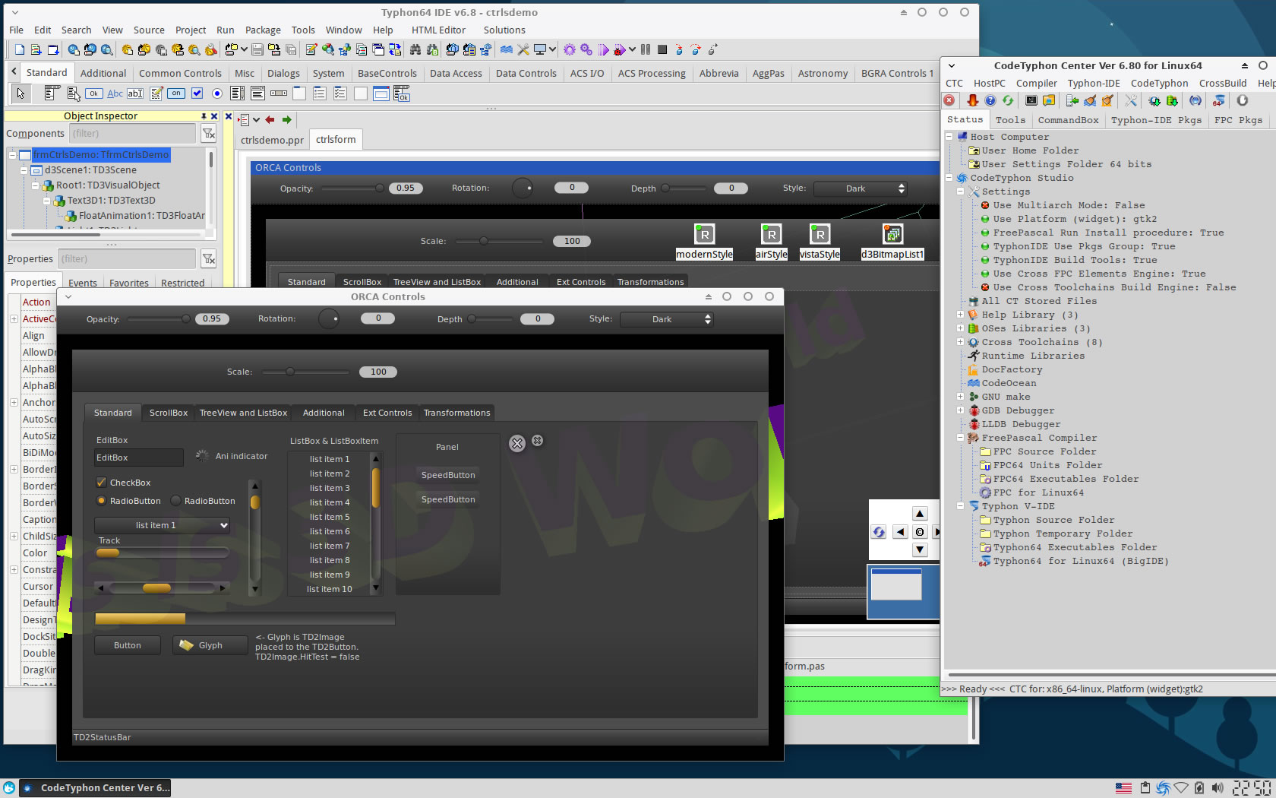This screenshot has width=1276, height=798.
Task: Open the Project menu in Typhon IDE
Action: pos(191,30)
